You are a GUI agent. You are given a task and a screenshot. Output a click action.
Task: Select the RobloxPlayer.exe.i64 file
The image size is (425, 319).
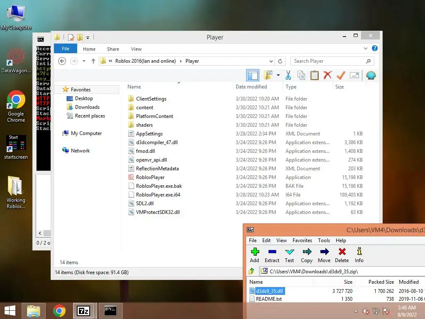click(x=158, y=194)
